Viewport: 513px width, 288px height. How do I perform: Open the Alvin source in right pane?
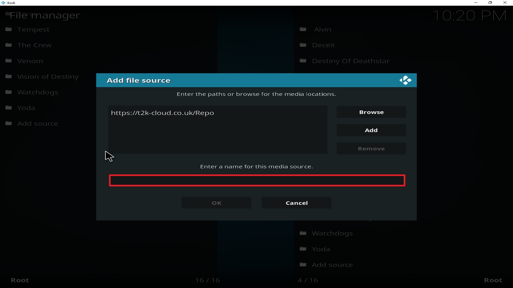[x=323, y=29]
